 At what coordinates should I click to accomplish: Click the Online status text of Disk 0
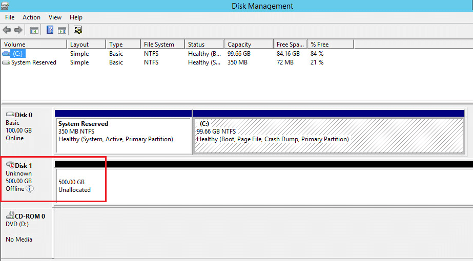(x=15, y=138)
